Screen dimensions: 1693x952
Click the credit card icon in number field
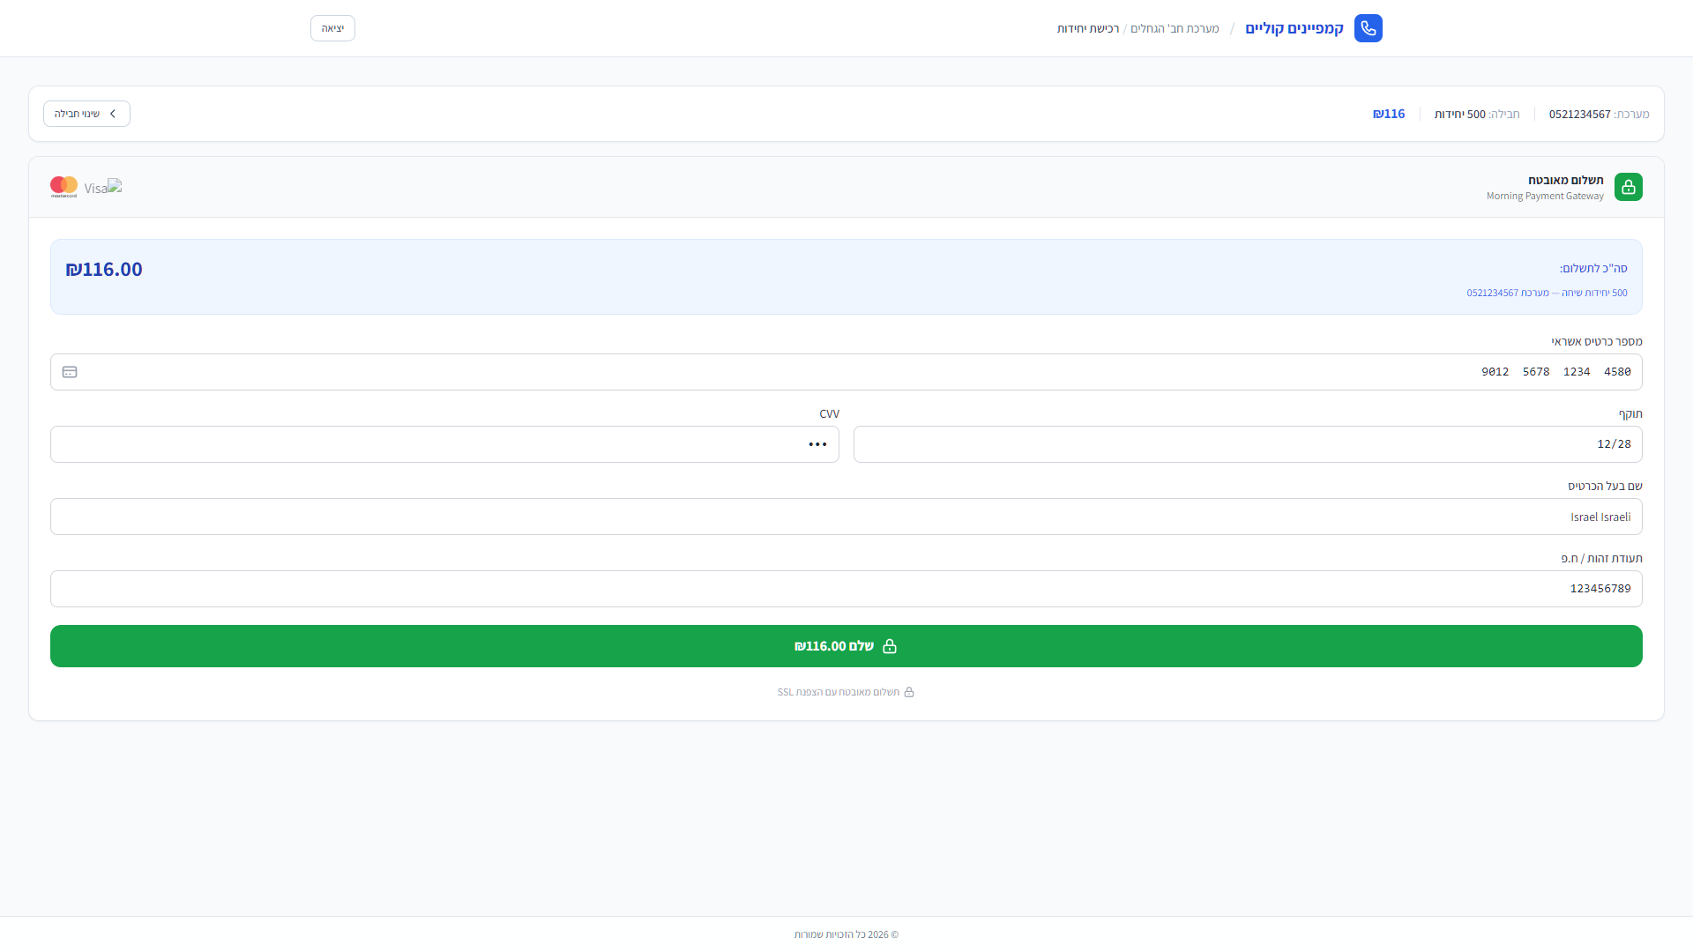click(70, 372)
